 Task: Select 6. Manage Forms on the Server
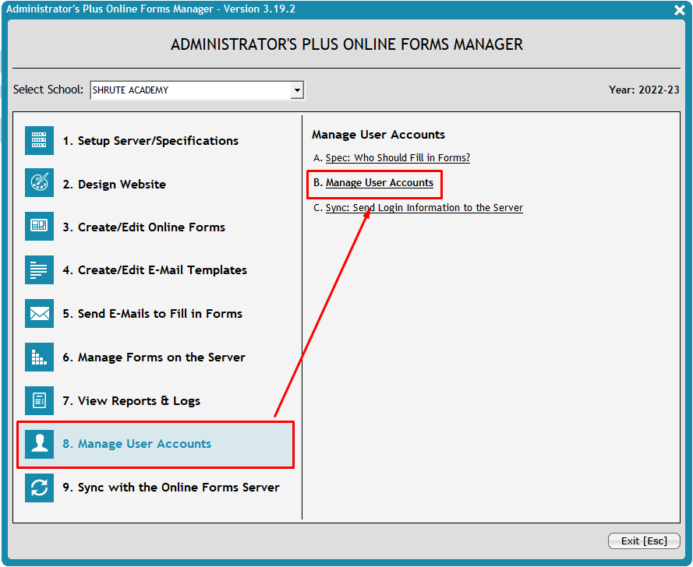click(154, 357)
